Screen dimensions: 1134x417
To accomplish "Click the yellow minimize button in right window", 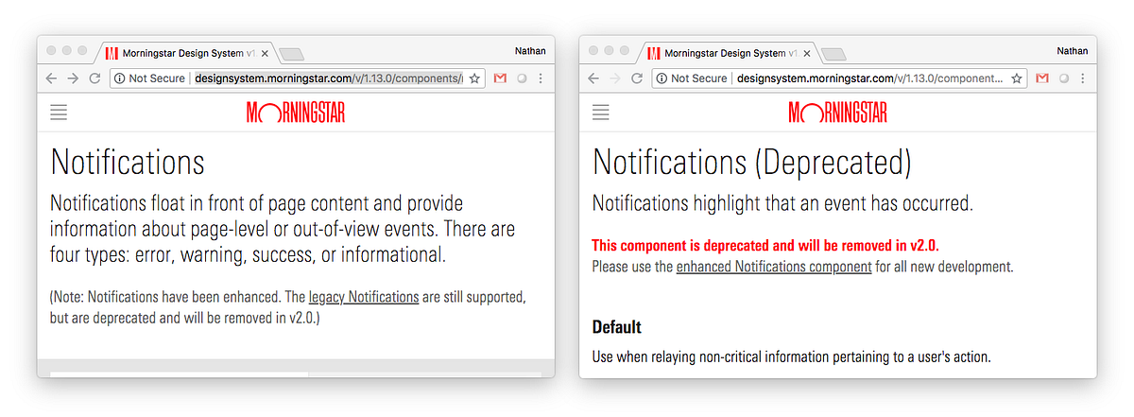I will (608, 50).
